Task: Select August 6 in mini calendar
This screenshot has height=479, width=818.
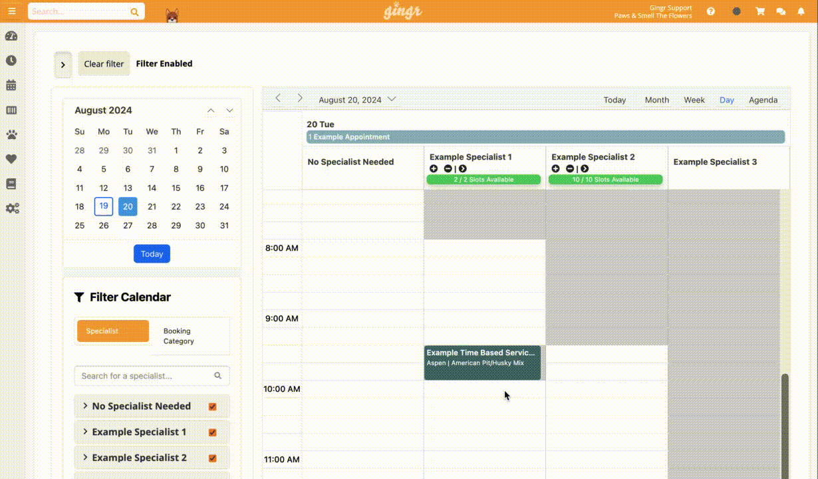Action: pos(128,169)
